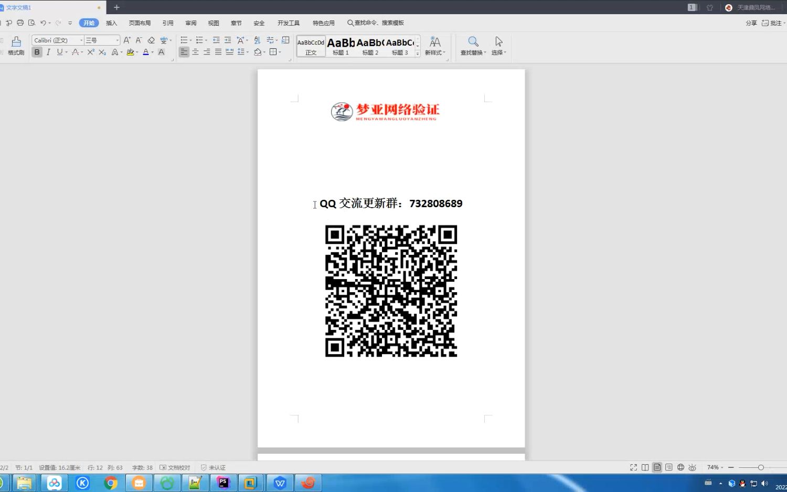Apply strikethrough to text
Screen dimensions: 787x492
[x=75, y=52]
